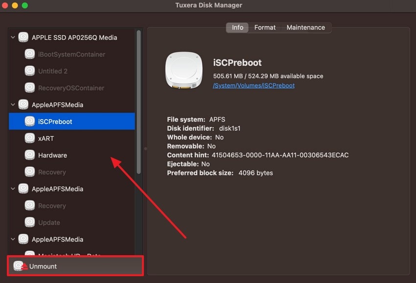Viewport: 416px width, 283px height.
Task: Select the RecoveryOSContainer entry
Action: (71, 88)
